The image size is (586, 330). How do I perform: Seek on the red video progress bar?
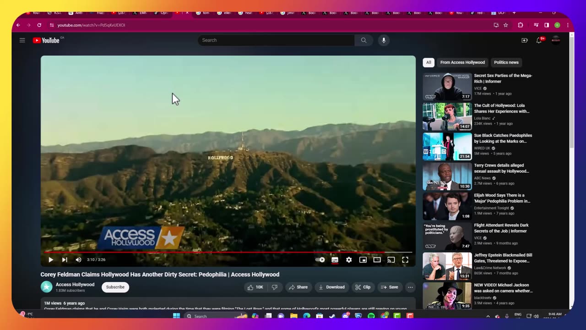point(228,252)
